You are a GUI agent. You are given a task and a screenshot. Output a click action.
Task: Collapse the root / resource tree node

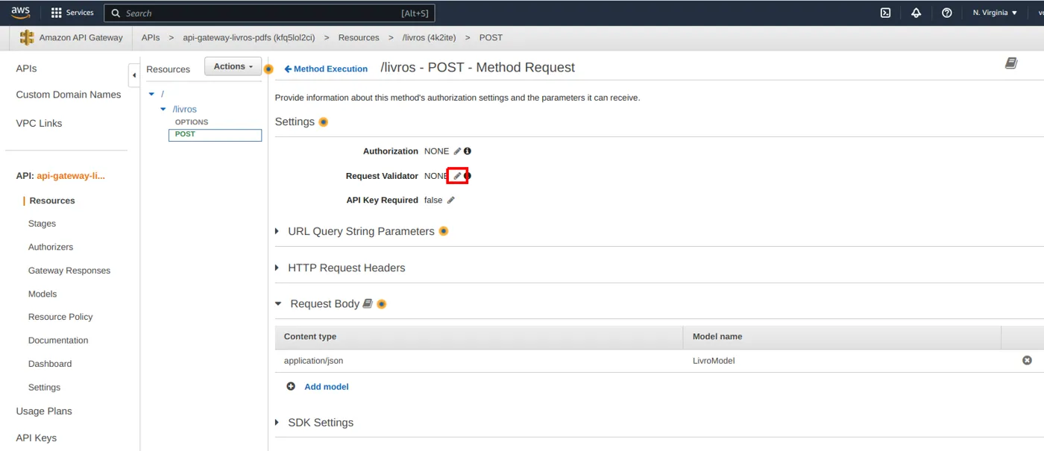click(151, 94)
